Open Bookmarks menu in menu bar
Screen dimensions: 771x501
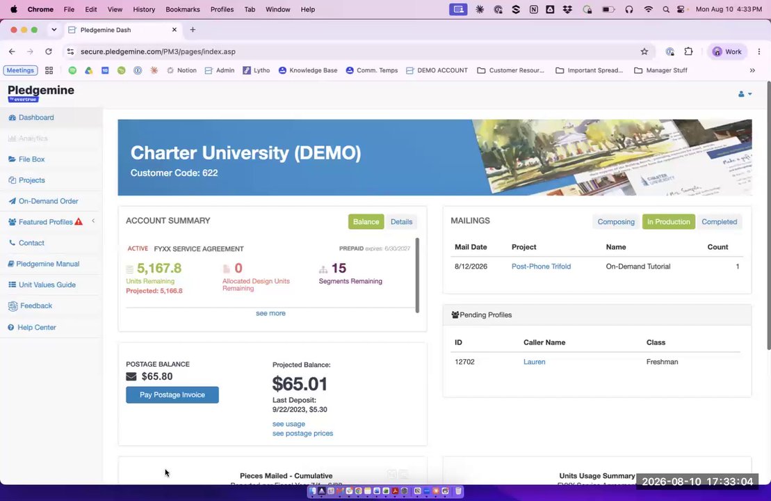[x=182, y=9]
